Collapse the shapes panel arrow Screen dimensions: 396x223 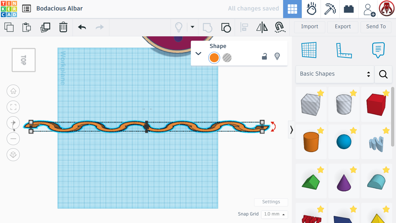[x=291, y=130]
